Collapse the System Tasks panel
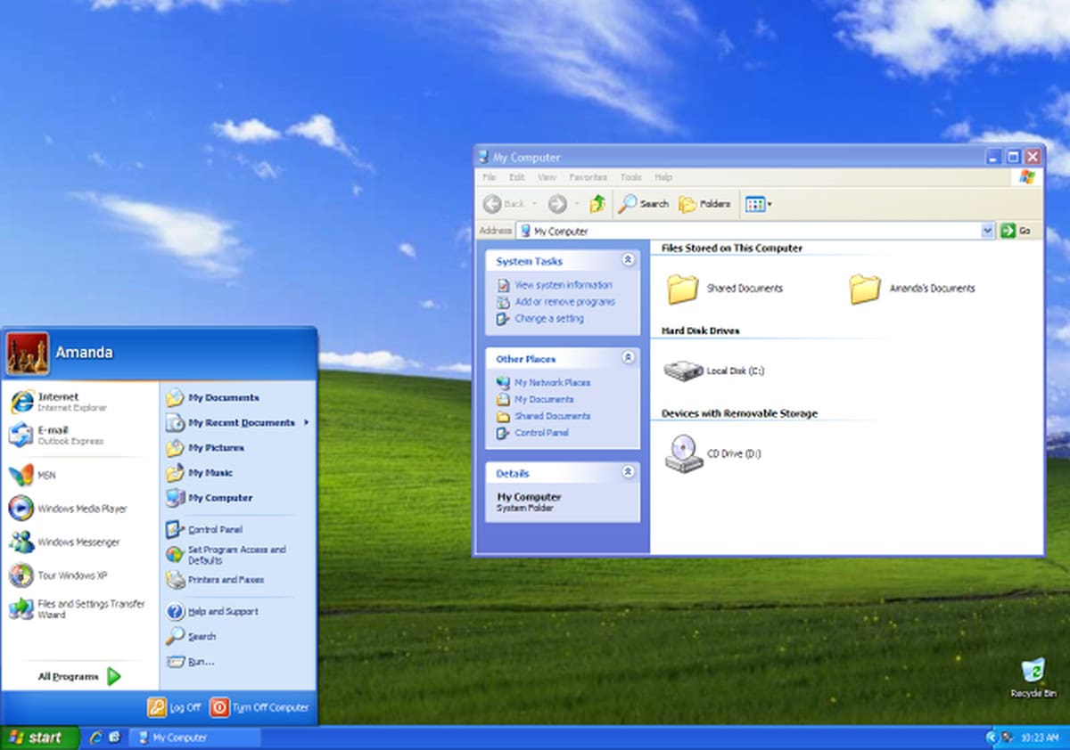The width and height of the screenshot is (1070, 750). pos(628,260)
